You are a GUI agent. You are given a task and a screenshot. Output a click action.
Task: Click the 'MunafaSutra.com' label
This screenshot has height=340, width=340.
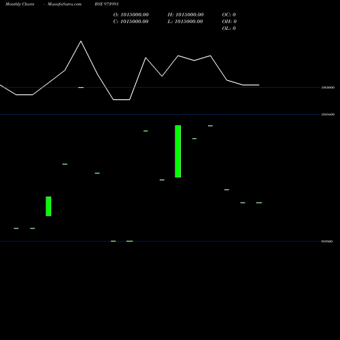[65, 4]
